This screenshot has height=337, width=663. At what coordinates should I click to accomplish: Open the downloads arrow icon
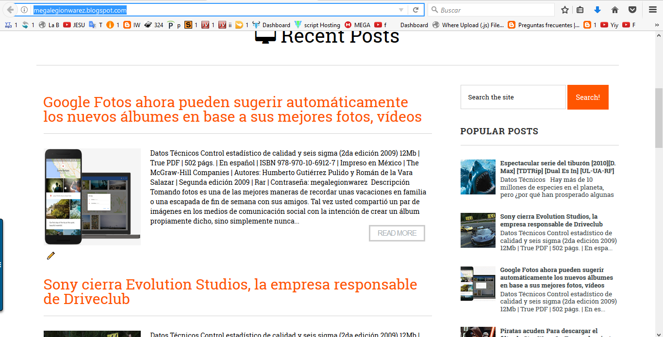(x=597, y=10)
